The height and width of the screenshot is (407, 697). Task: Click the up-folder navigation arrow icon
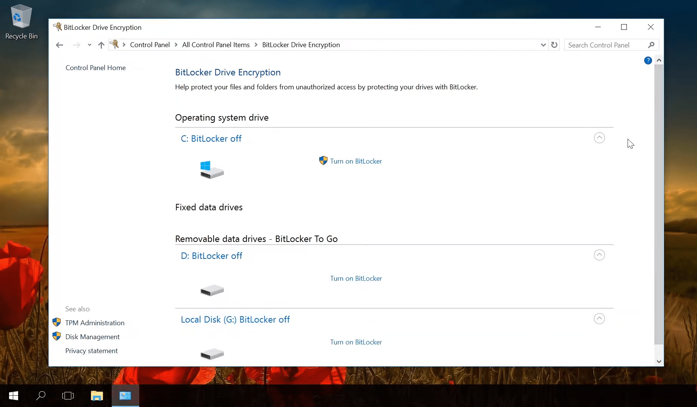coord(101,44)
